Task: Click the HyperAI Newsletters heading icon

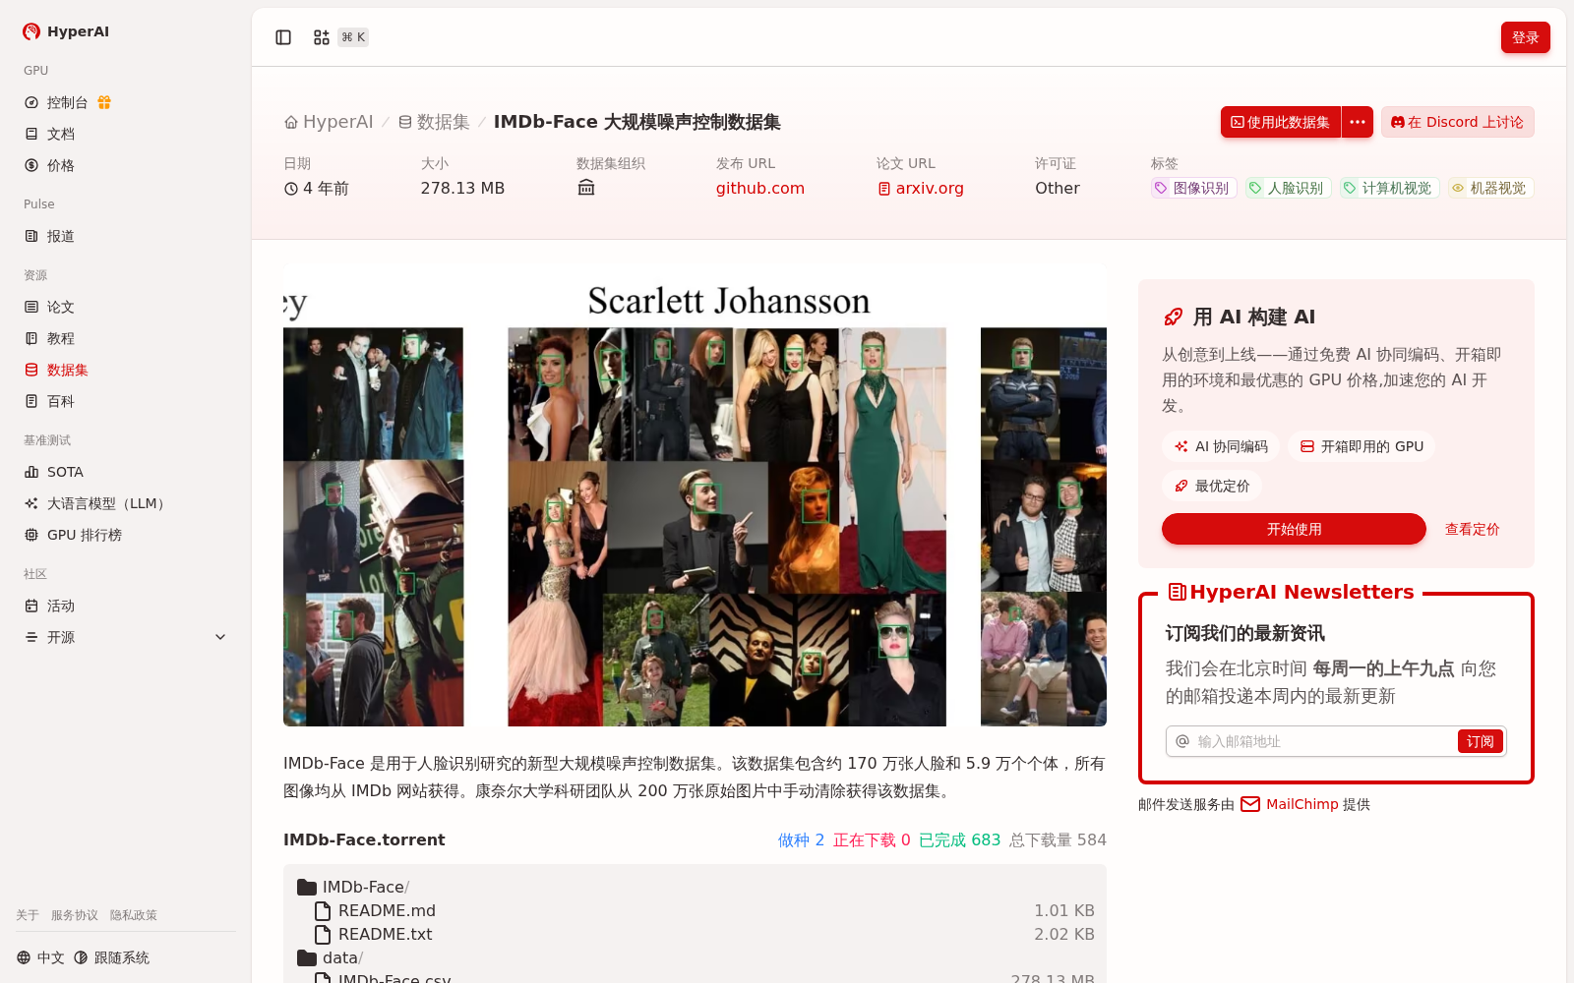Action: [1177, 592]
